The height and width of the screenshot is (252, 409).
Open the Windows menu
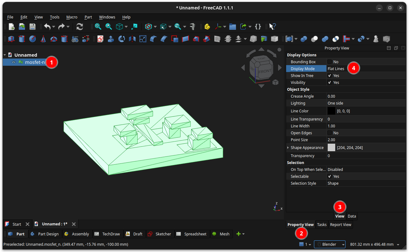click(x=107, y=17)
